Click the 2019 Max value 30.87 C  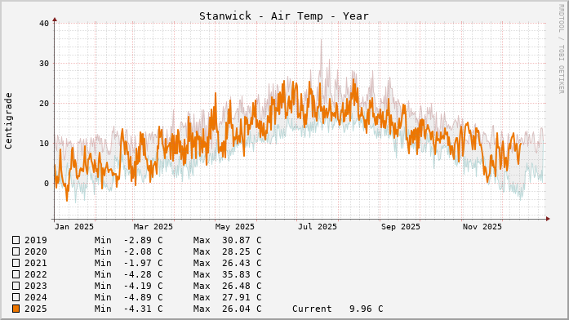point(242,240)
